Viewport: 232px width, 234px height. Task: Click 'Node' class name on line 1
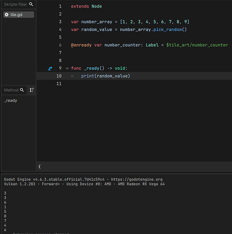coord(97,7)
